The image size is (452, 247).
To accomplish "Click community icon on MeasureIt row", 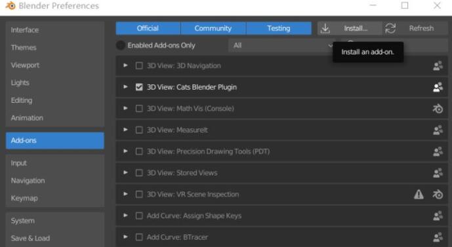I will click(438, 130).
